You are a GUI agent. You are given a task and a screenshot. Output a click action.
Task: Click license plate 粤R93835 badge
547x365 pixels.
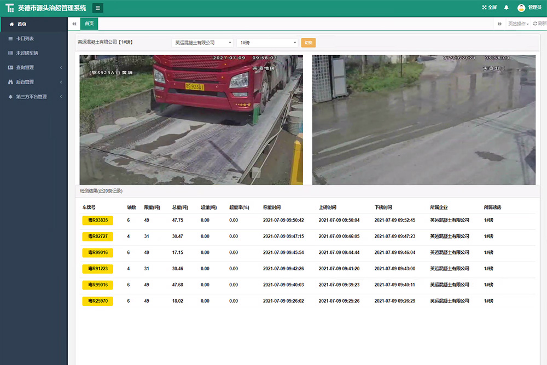[97, 221]
